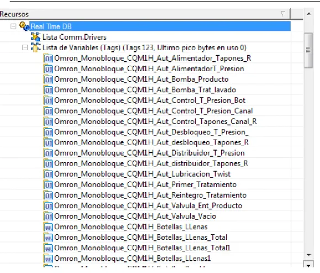Viewport: 320px width, 273px height.
Task: Select tag Omron_Monobloque_CQM1H_Aut_Control_Tapones_Canal_R
Action: 155,122
